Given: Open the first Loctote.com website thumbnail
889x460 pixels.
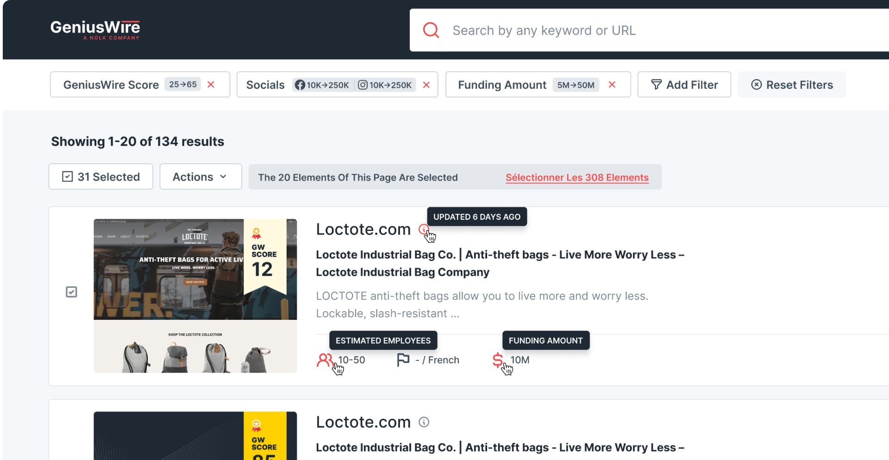Looking at the screenshot, I should [x=195, y=296].
